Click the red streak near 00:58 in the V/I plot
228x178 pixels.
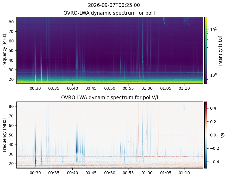(x=139, y=135)
